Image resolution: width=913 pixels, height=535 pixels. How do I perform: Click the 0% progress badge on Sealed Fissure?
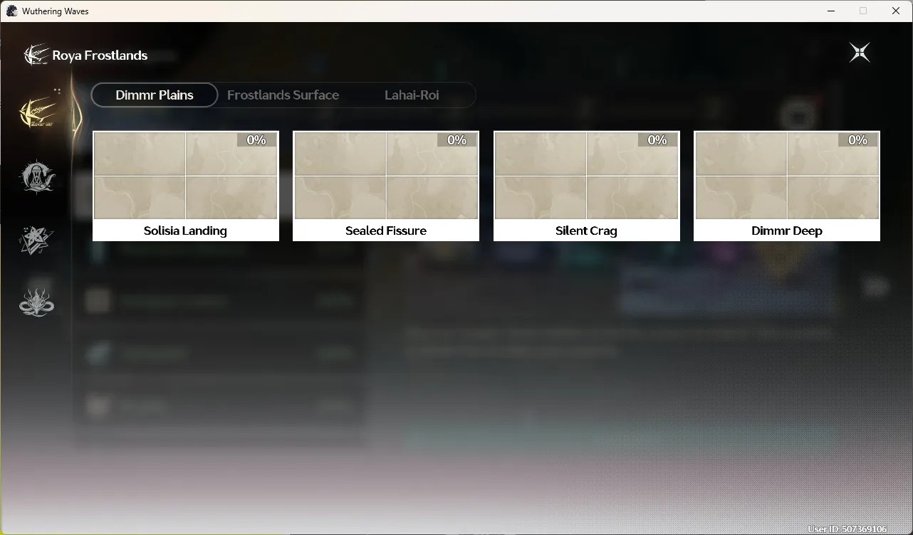[x=456, y=139]
